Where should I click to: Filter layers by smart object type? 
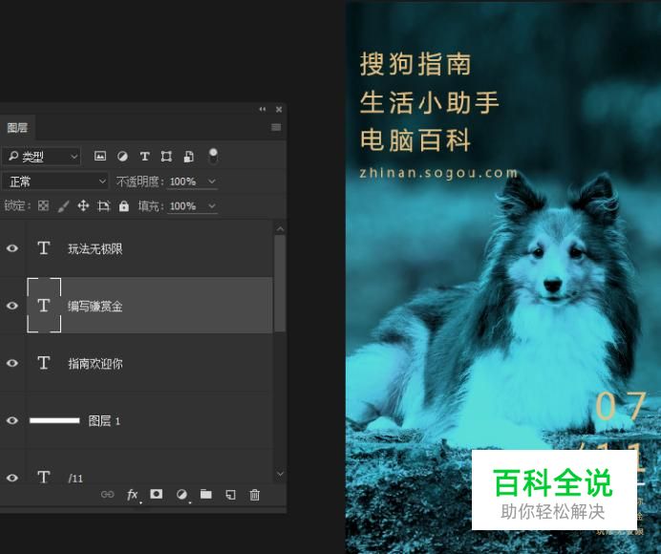coord(188,157)
